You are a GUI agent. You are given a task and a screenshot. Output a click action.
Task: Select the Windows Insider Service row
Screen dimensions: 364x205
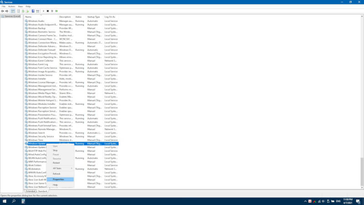tap(71, 75)
